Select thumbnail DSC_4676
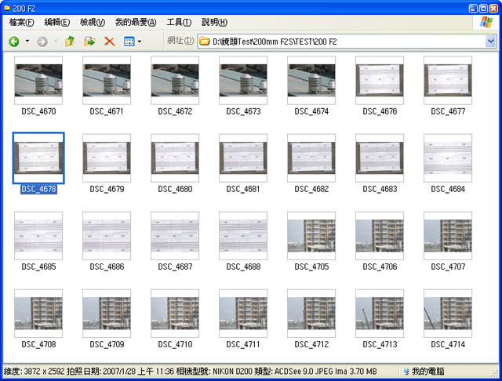This screenshot has width=502, height=381. [x=380, y=80]
